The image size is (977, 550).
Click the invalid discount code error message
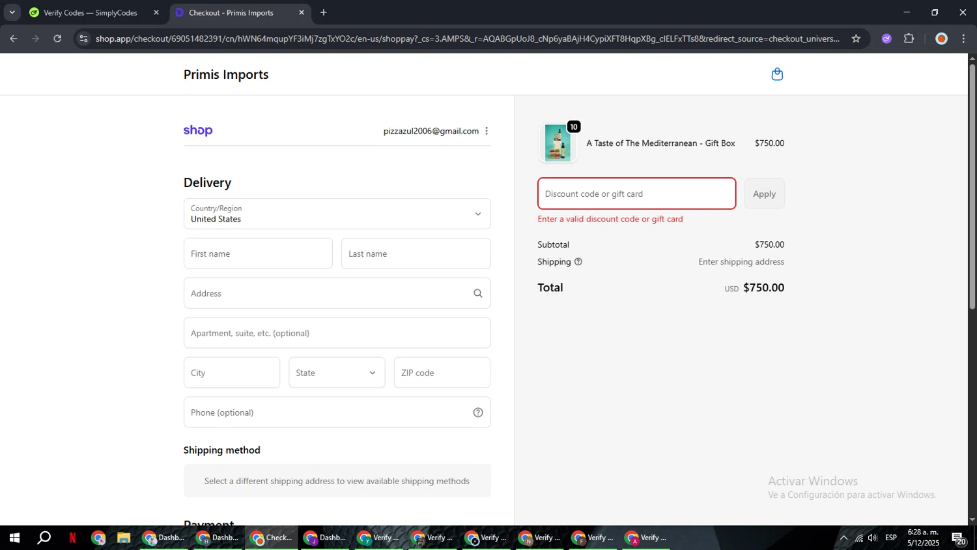click(x=610, y=219)
